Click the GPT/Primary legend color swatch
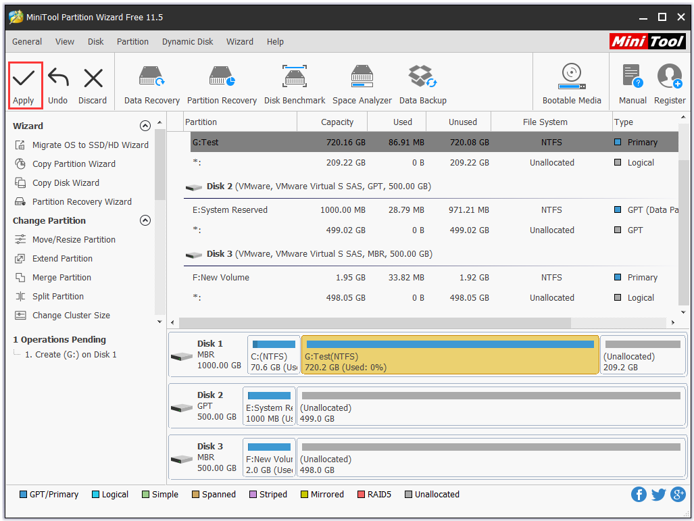The height and width of the screenshot is (521, 694). [23, 495]
